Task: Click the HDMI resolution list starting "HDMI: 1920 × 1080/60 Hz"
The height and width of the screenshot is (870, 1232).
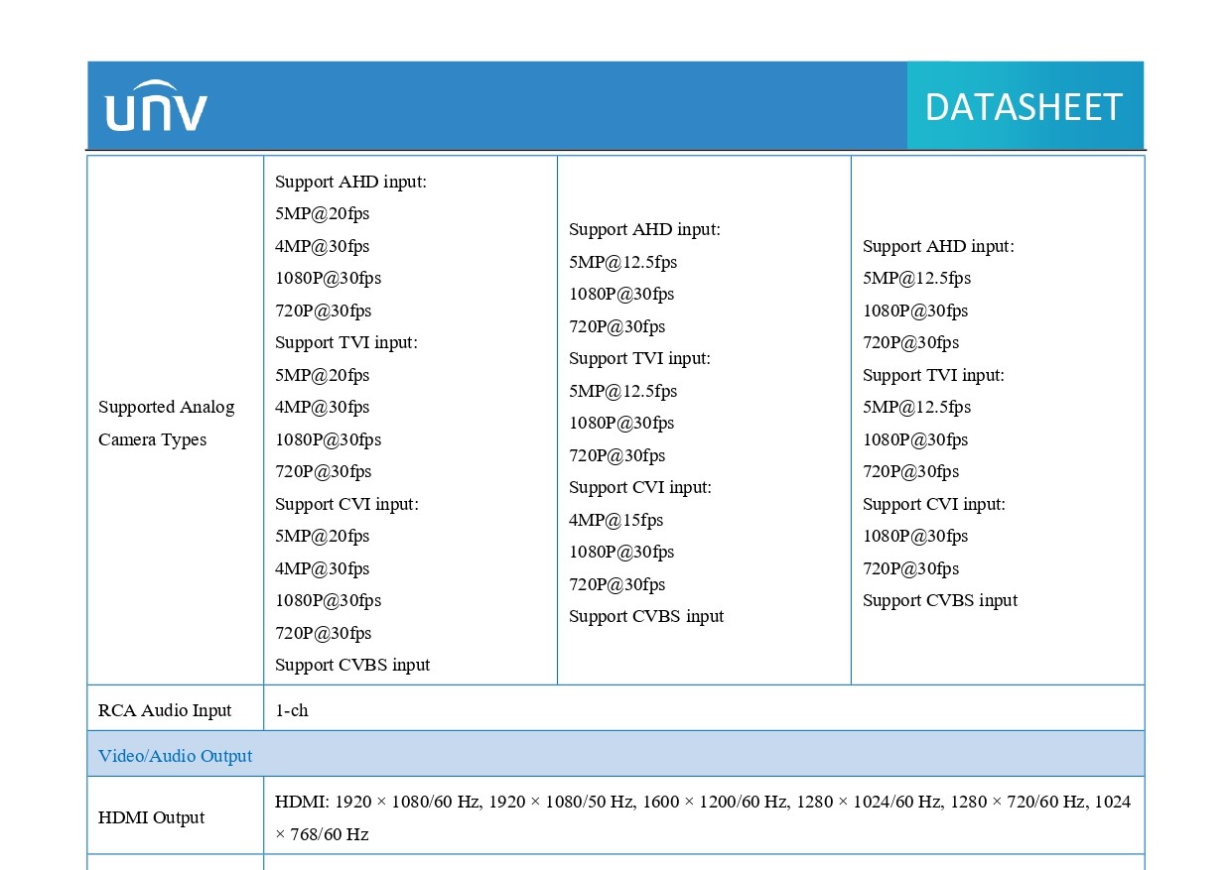Action: (x=703, y=817)
